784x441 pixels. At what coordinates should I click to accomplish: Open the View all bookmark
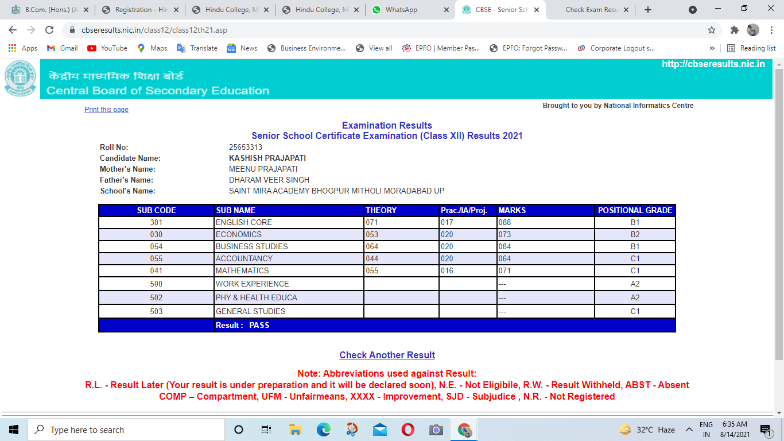pos(374,48)
